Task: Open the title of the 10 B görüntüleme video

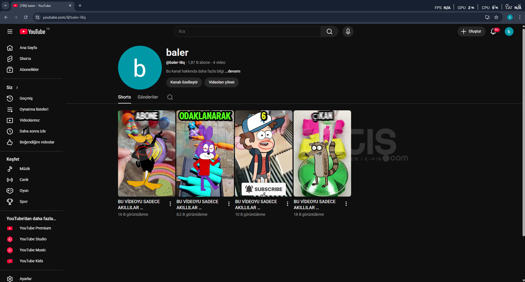Action: pyautogui.click(x=256, y=205)
